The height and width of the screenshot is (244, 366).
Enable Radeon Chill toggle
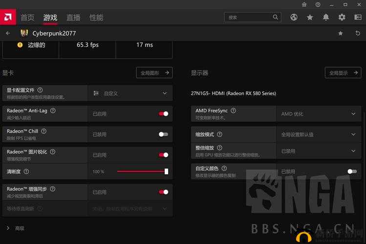coord(163,134)
